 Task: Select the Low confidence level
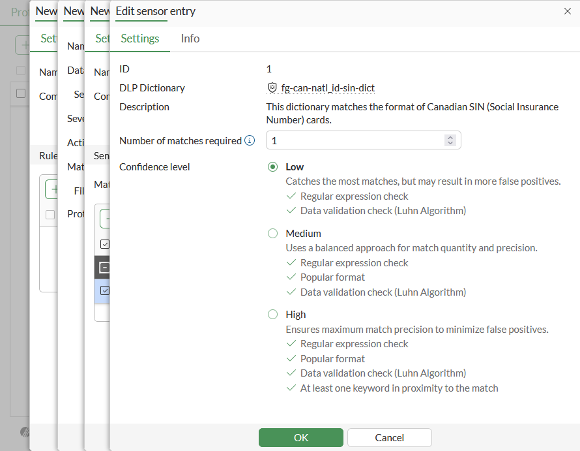tap(272, 166)
